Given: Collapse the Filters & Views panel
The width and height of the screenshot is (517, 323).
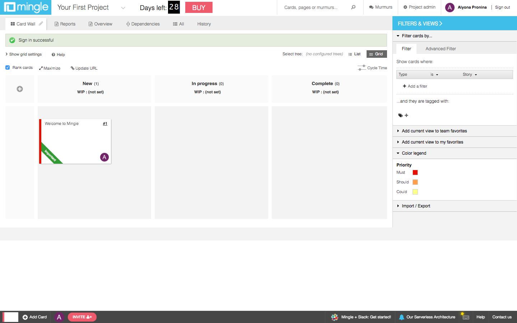Looking at the screenshot, I should [420, 23].
